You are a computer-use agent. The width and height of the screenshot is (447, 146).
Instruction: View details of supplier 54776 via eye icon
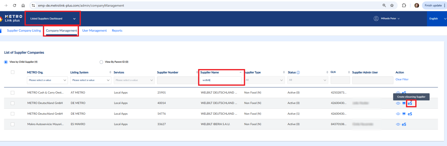(398, 114)
